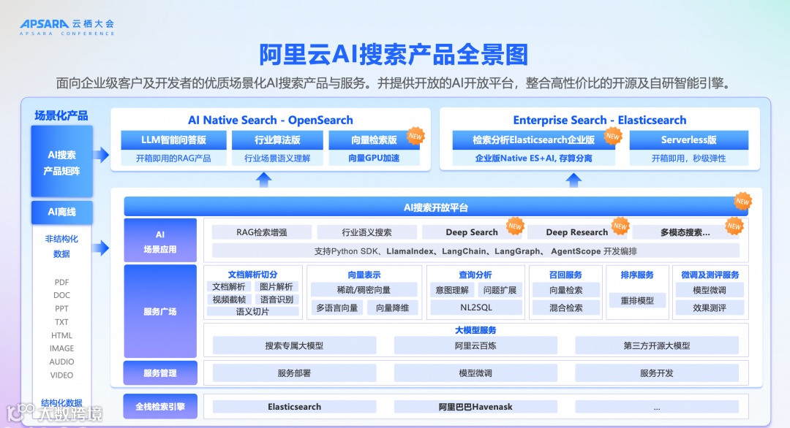Click the 第三方开源大模型 box
This screenshot has height=428, width=790.
click(657, 345)
